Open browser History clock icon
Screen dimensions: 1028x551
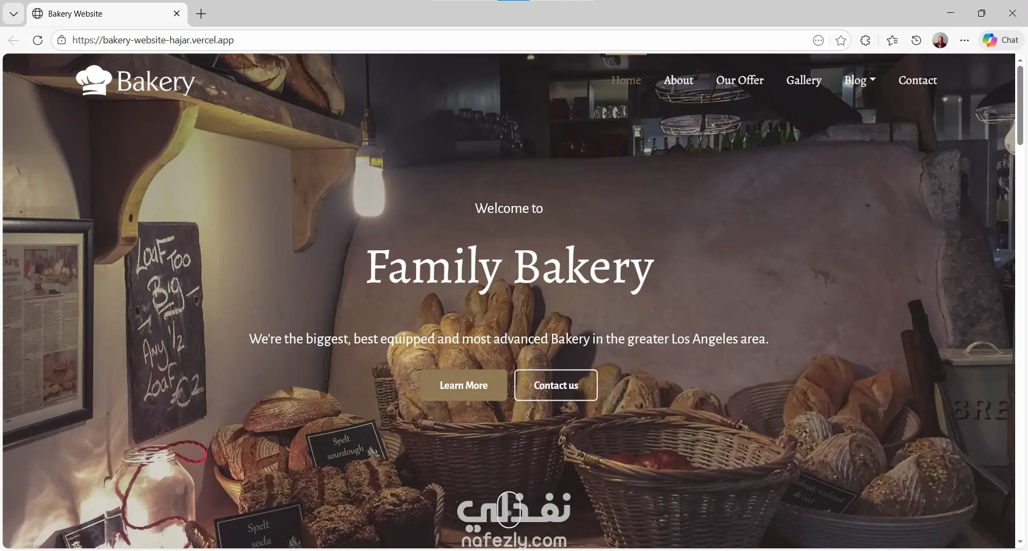click(916, 40)
